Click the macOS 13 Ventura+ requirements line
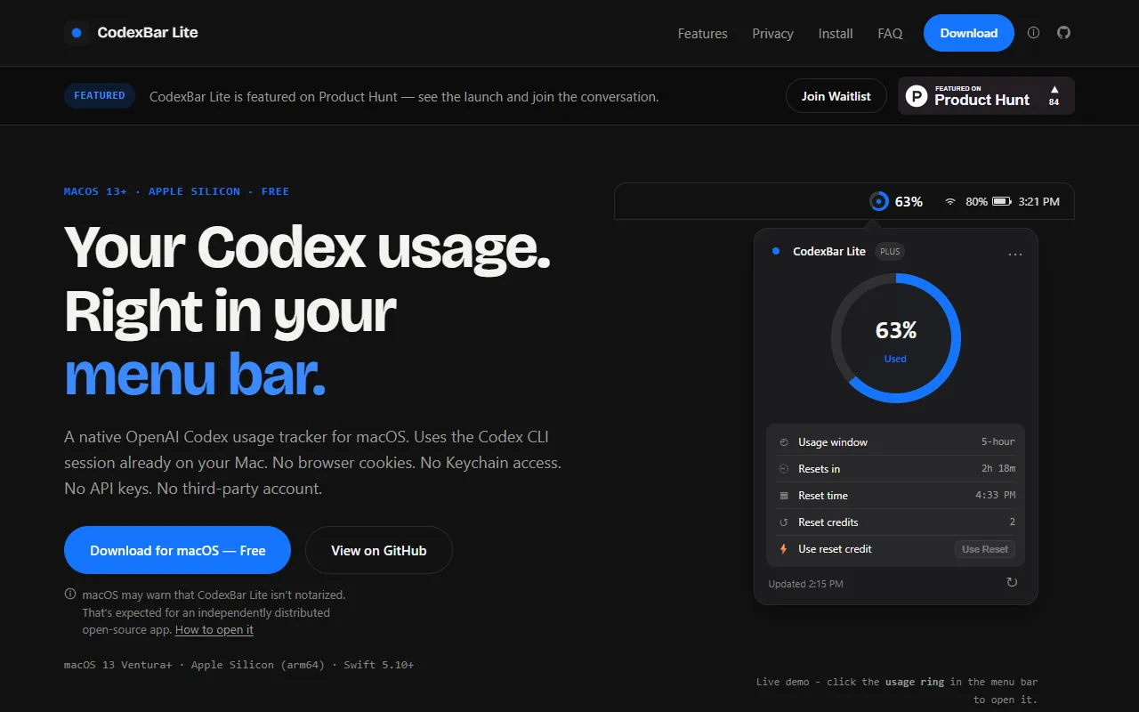 (238, 665)
